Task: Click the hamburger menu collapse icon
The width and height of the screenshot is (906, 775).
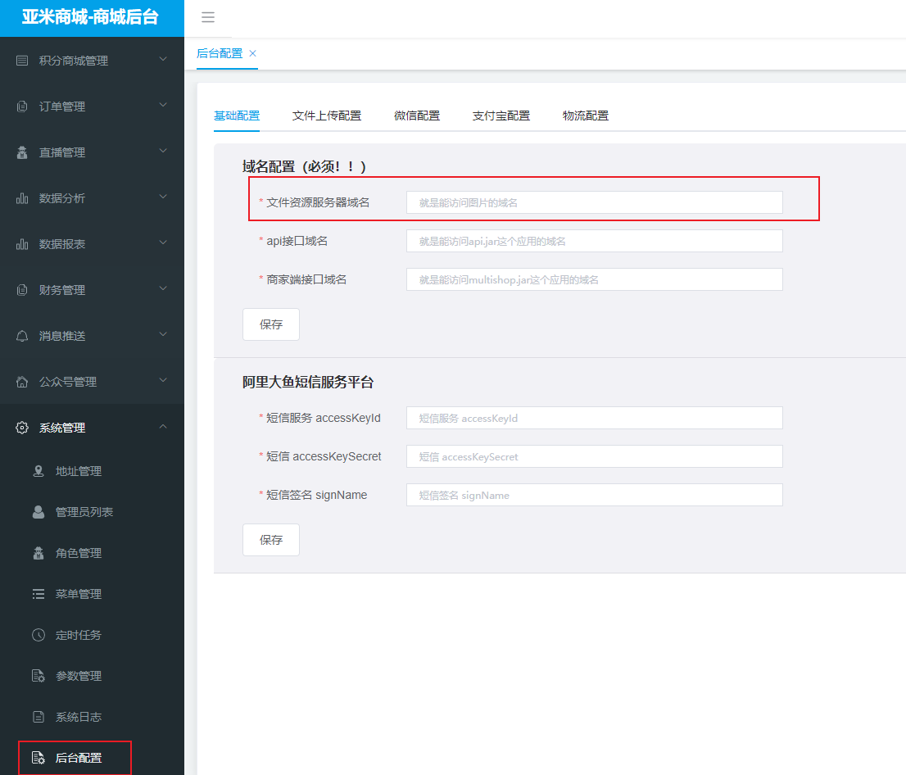Action: tap(208, 17)
